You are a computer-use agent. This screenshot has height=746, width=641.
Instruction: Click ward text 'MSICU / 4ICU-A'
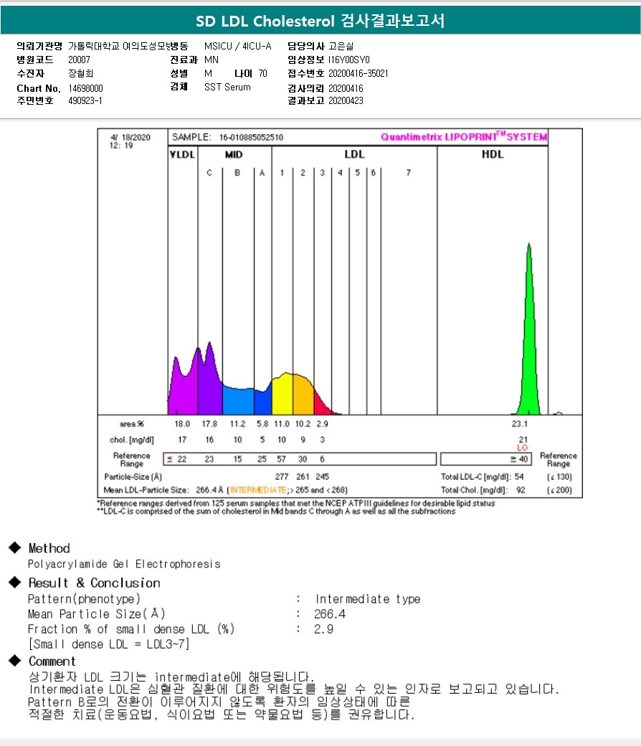pos(238,46)
